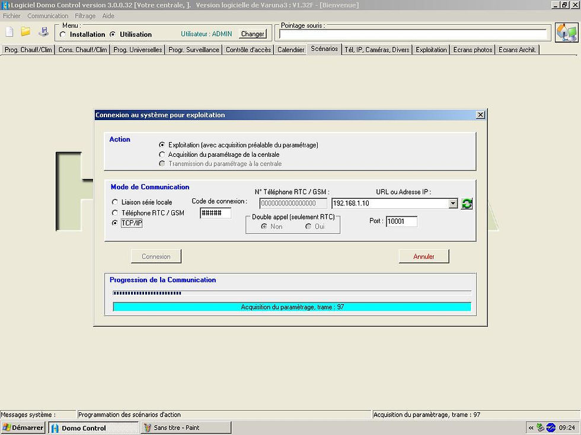Screen dimensions: 581x435
Task: Click the green network tray icon
Action: pos(540,427)
